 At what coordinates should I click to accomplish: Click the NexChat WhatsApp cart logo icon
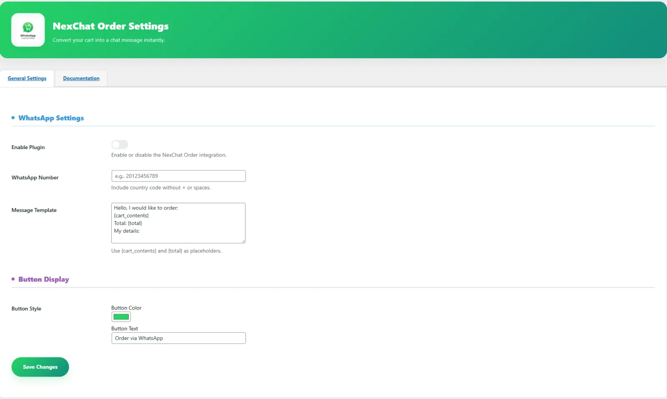click(28, 30)
